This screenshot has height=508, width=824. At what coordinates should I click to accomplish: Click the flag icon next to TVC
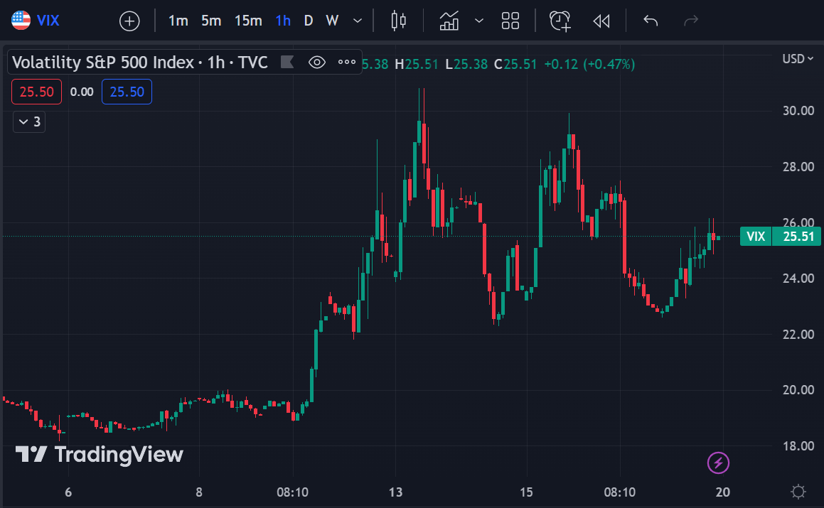(287, 62)
